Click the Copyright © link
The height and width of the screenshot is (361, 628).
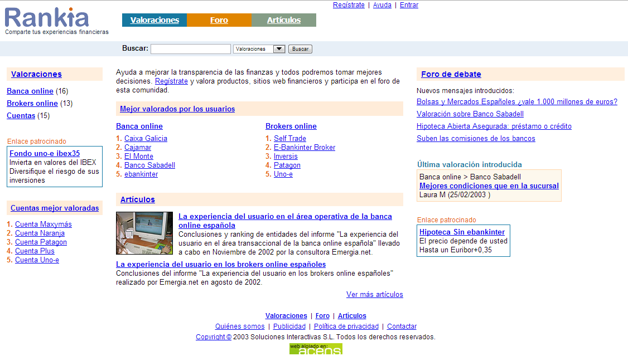pyautogui.click(x=214, y=337)
